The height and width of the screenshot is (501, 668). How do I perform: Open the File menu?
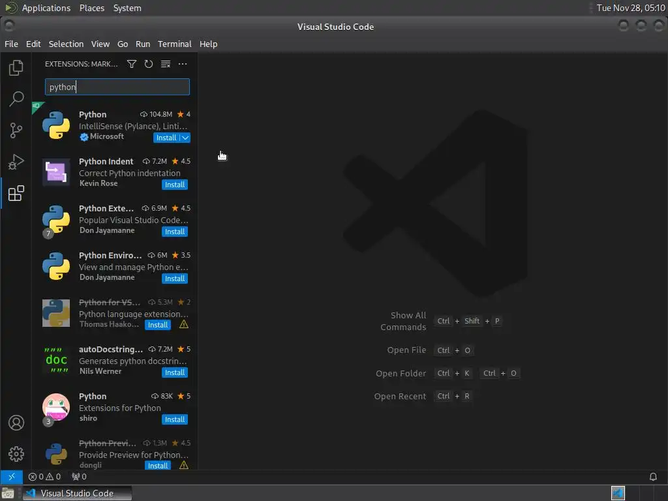coord(11,44)
